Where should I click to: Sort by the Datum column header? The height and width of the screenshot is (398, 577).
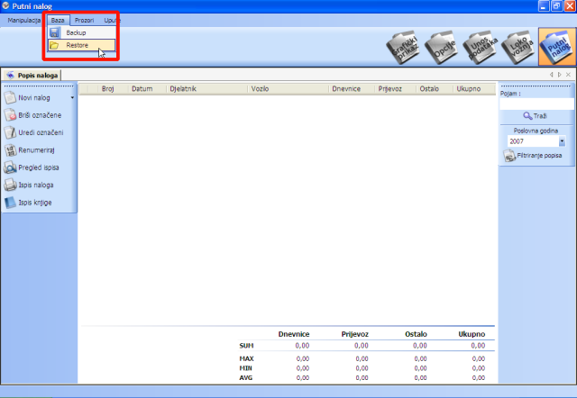tap(147, 89)
